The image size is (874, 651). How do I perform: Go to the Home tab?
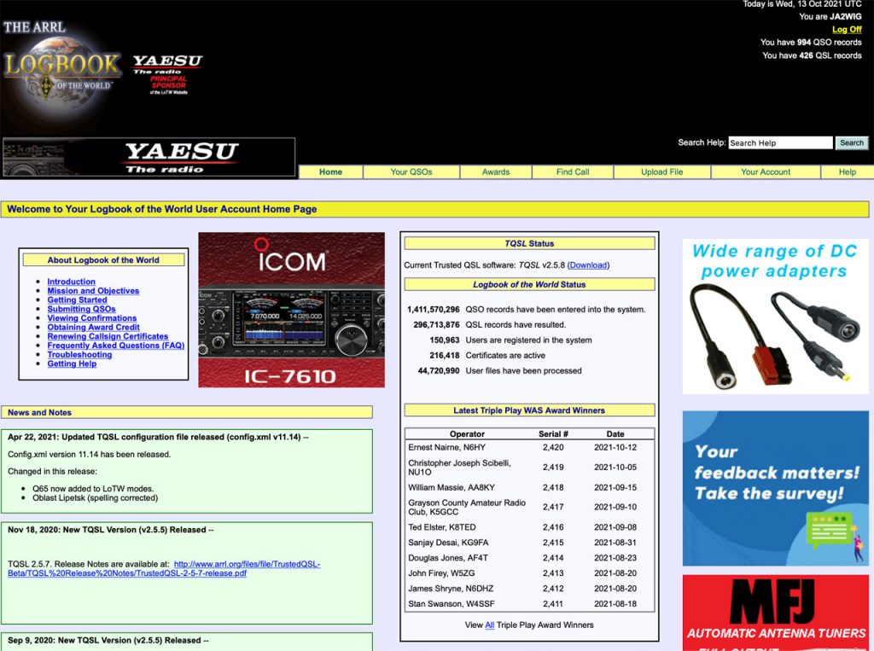(x=330, y=171)
